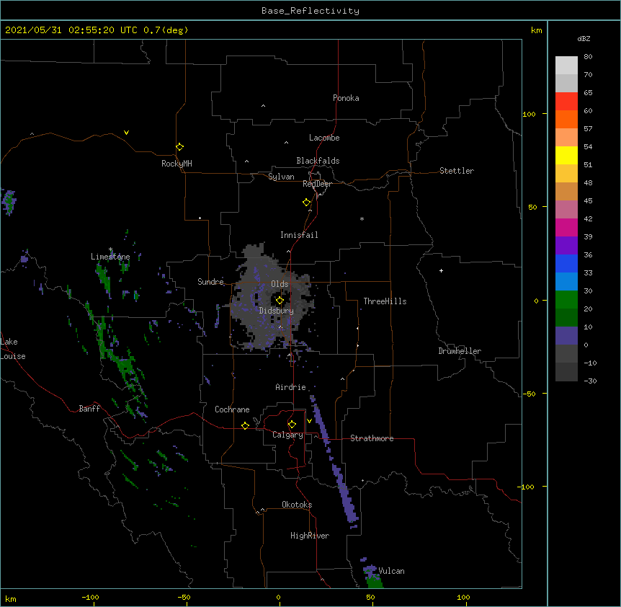This screenshot has height=607, width=621.
Task: Click the Calgary city label
Action: (x=288, y=435)
